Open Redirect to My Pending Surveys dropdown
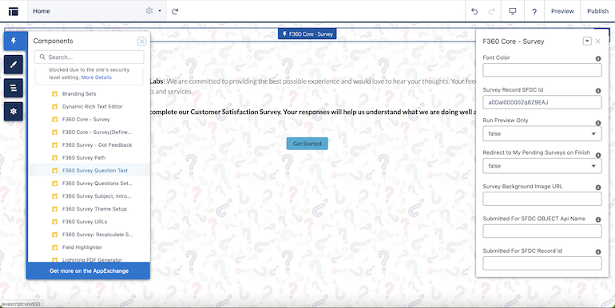 (x=542, y=166)
